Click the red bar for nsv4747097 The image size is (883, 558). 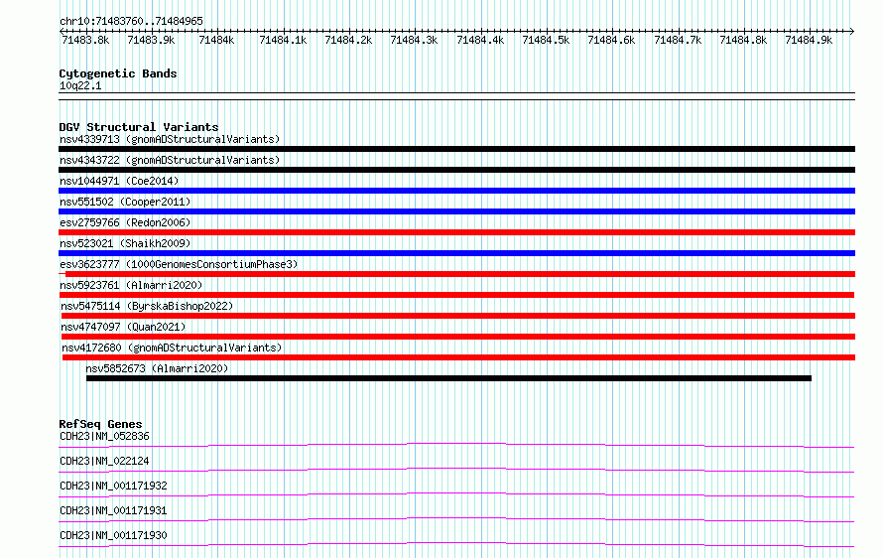click(x=457, y=337)
